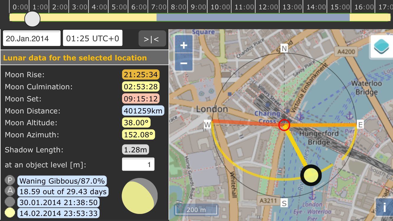
Task: Edit the date field 20.Jan.2014
Action: 32,39
